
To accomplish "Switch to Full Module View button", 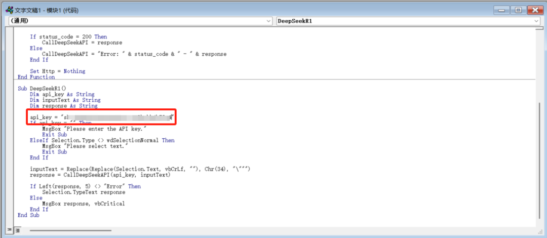I will click(x=17, y=230).
